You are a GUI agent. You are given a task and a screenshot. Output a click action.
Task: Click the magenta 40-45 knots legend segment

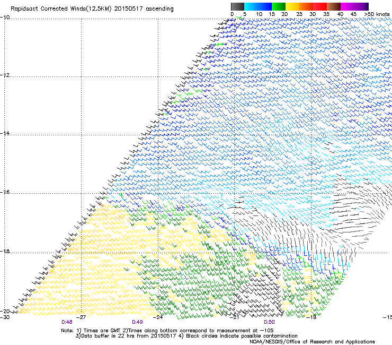click(x=348, y=6)
